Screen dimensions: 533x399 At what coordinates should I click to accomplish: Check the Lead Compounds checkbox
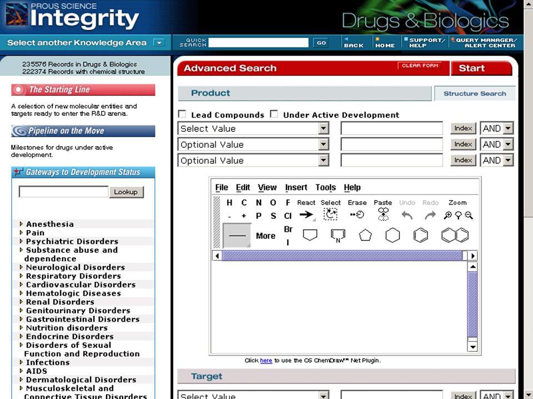pos(182,114)
